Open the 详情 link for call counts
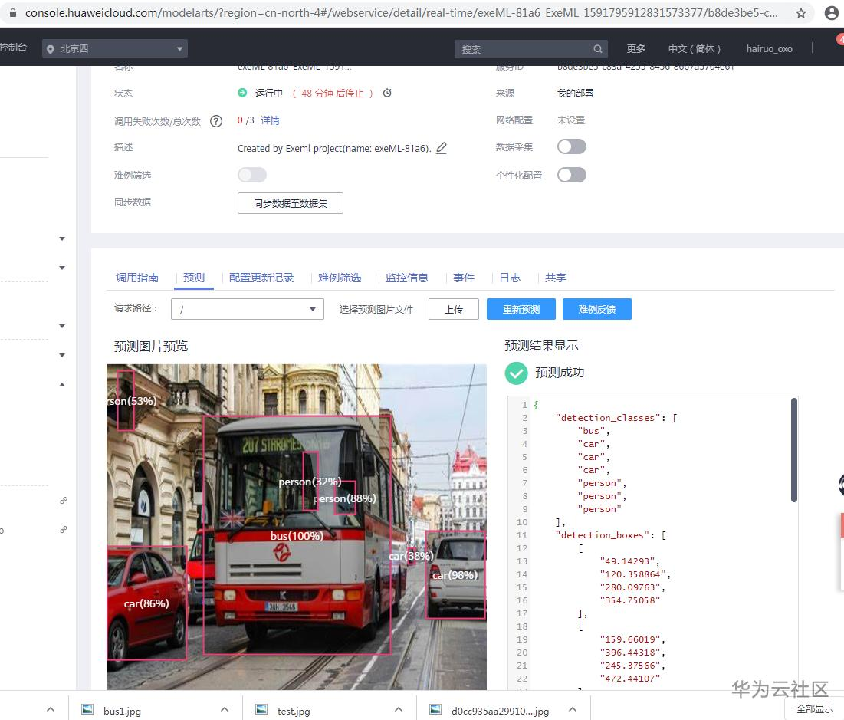Screen dimensions: 844x720 pos(270,120)
